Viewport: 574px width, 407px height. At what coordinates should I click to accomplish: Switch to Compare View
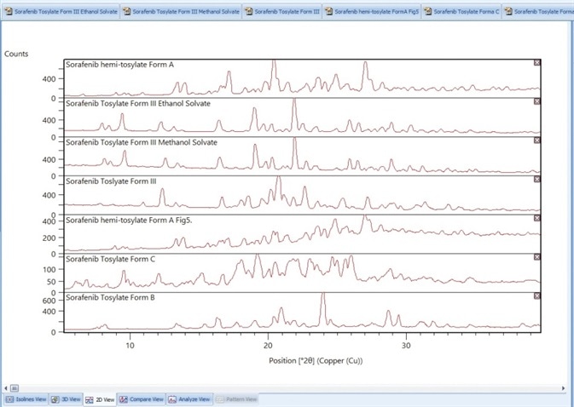click(x=142, y=398)
